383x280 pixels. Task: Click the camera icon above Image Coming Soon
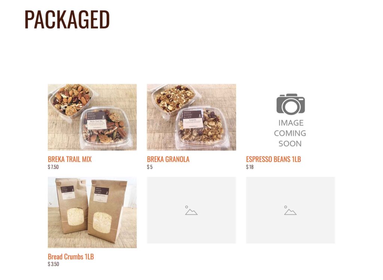tap(290, 104)
